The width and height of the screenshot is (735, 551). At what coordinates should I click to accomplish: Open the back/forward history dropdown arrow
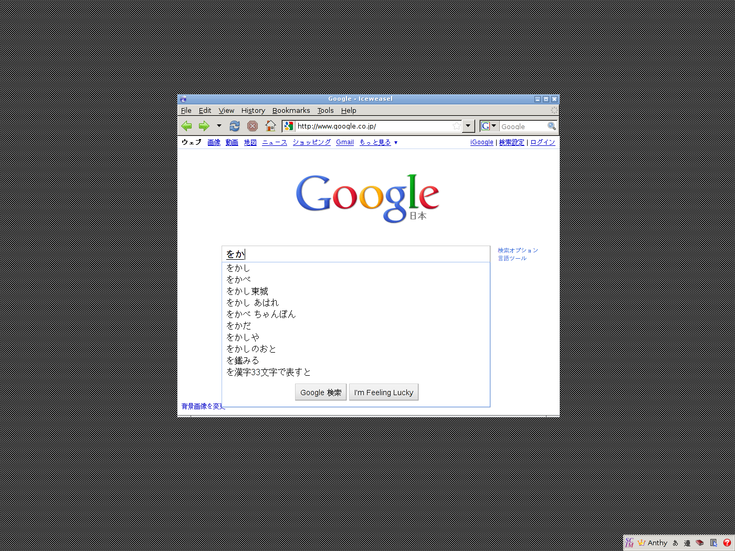tap(219, 126)
